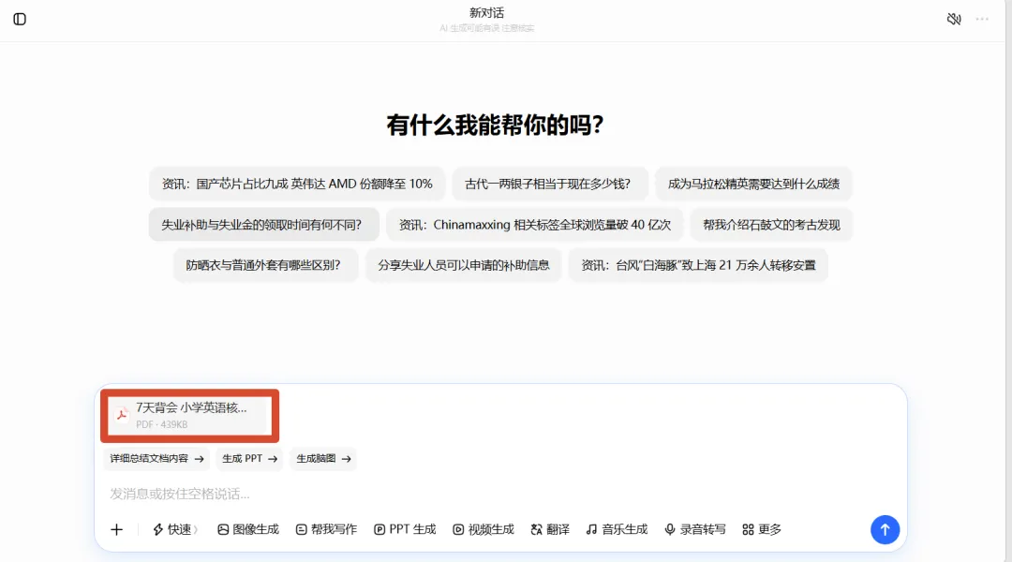
Task: Start the 音乐生成 tool
Action: pos(617,530)
